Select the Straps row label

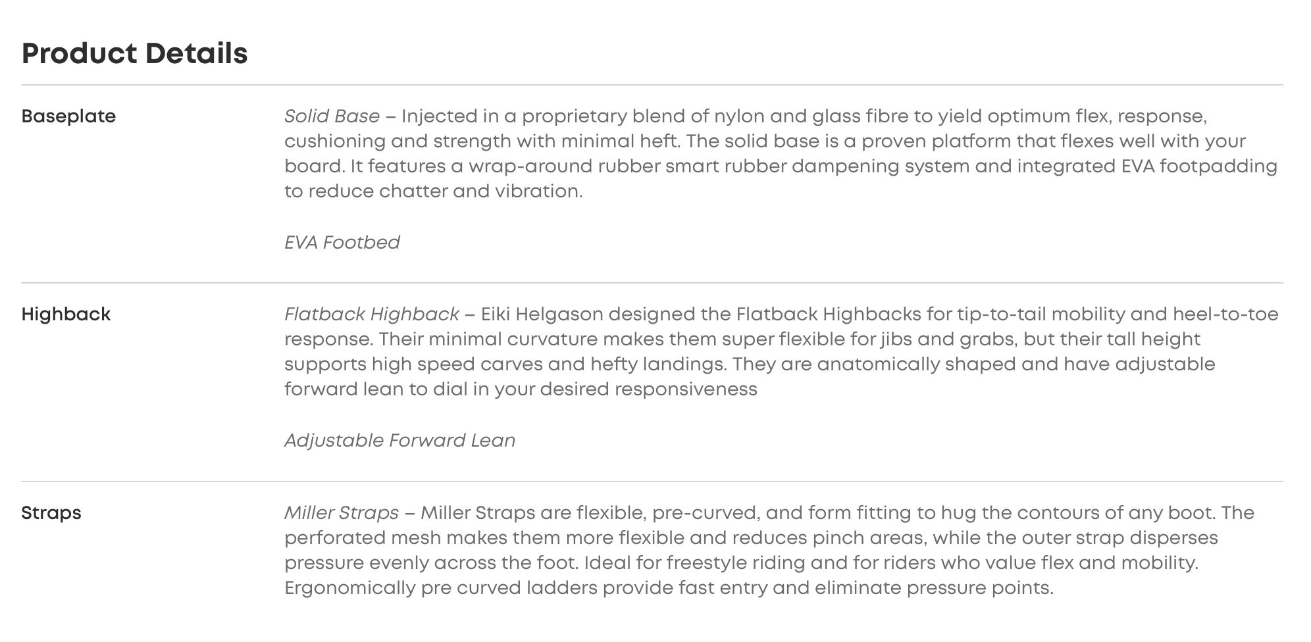click(51, 513)
